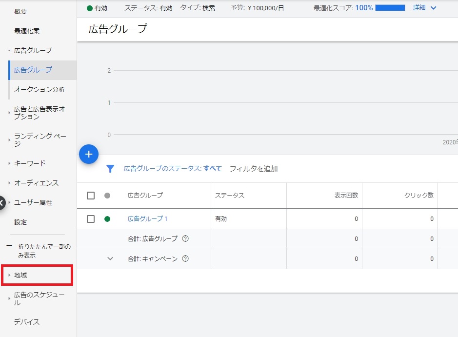This screenshot has height=337, width=458.
Task: Click the 100% optimization score value
Action: click(x=364, y=8)
